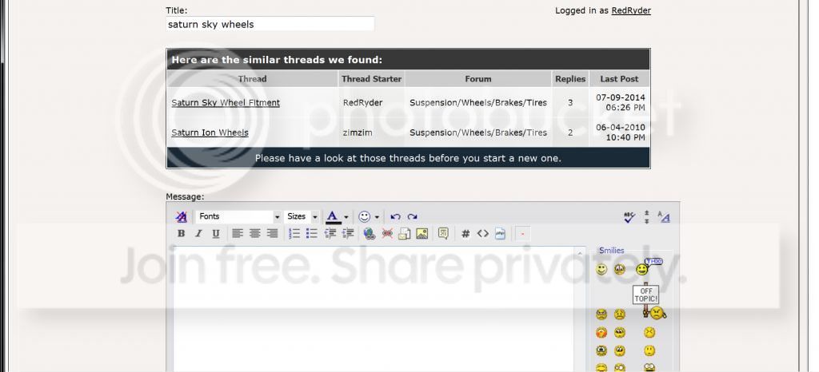The height and width of the screenshot is (372, 819).
Task: Insert the first smiling face smiley
Action: click(601, 269)
